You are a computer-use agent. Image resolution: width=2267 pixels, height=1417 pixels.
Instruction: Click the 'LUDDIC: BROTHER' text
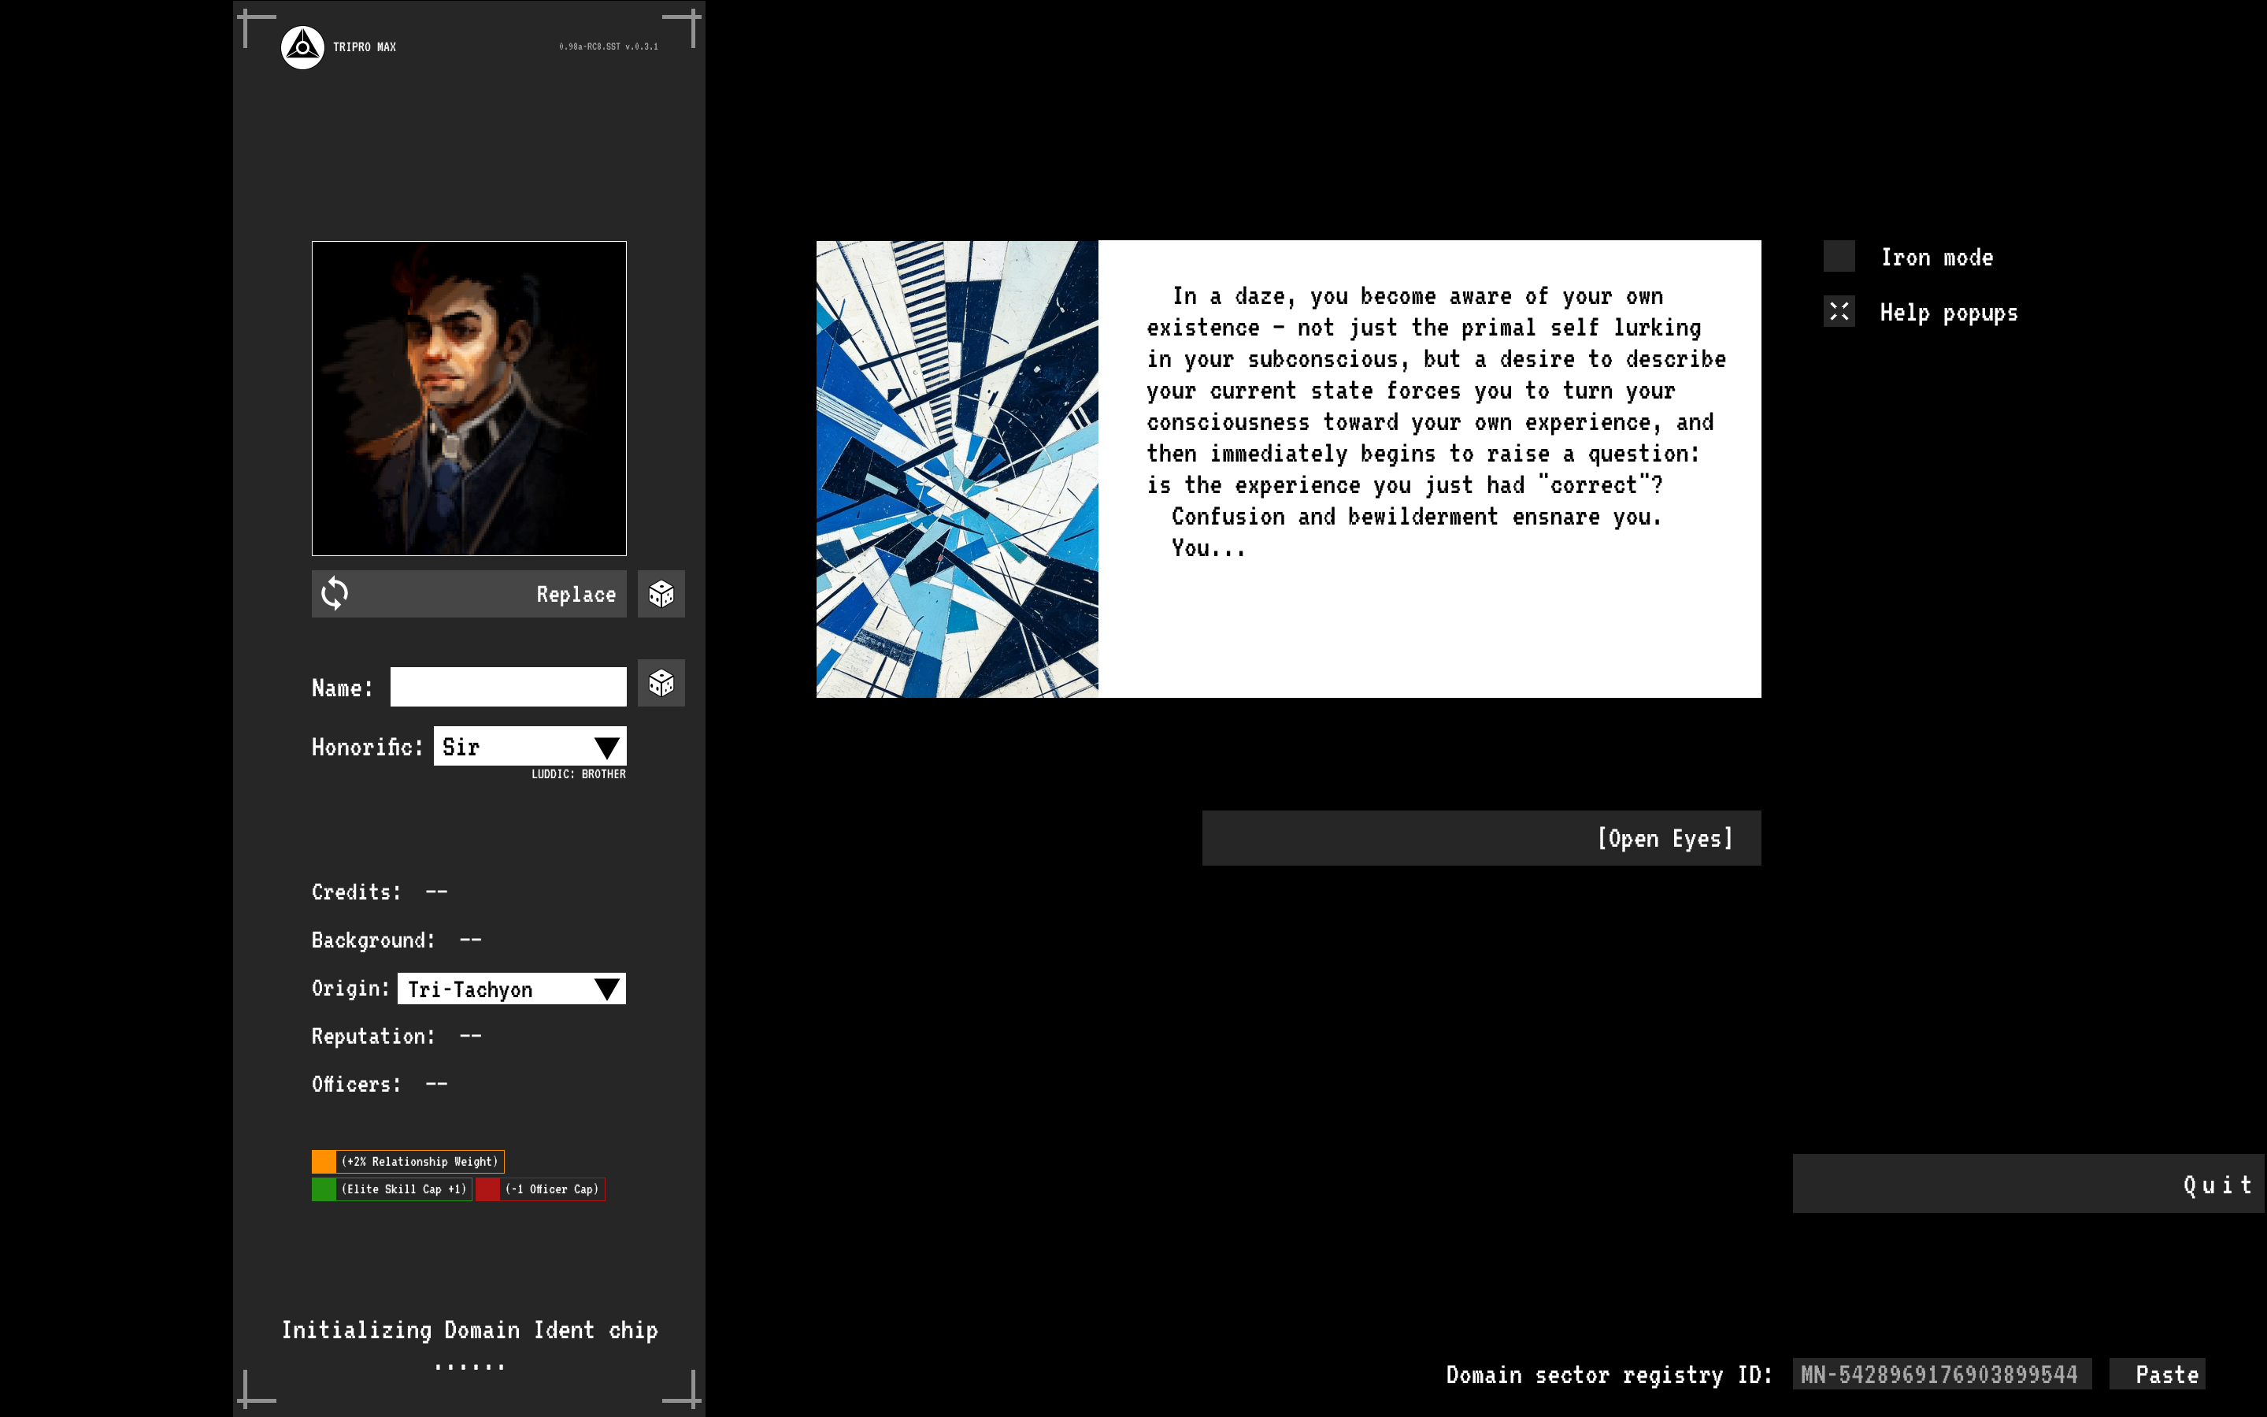pos(579,774)
